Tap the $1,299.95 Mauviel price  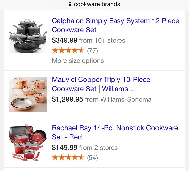[x=67, y=99]
